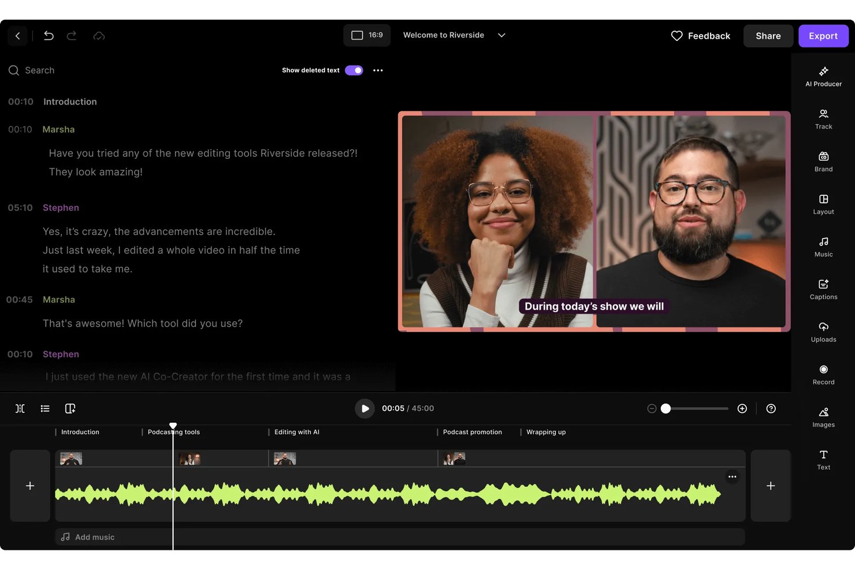Image resolution: width=855 pixels, height=570 pixels.
Task: Check the cloud sync status icon
Action: [x=99, y=36]
